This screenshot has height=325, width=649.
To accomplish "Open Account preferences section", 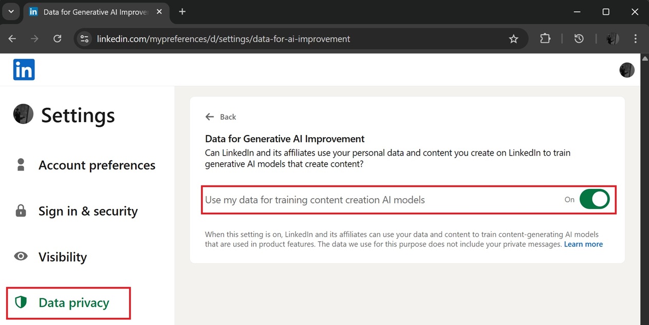I will coord(97,165).
